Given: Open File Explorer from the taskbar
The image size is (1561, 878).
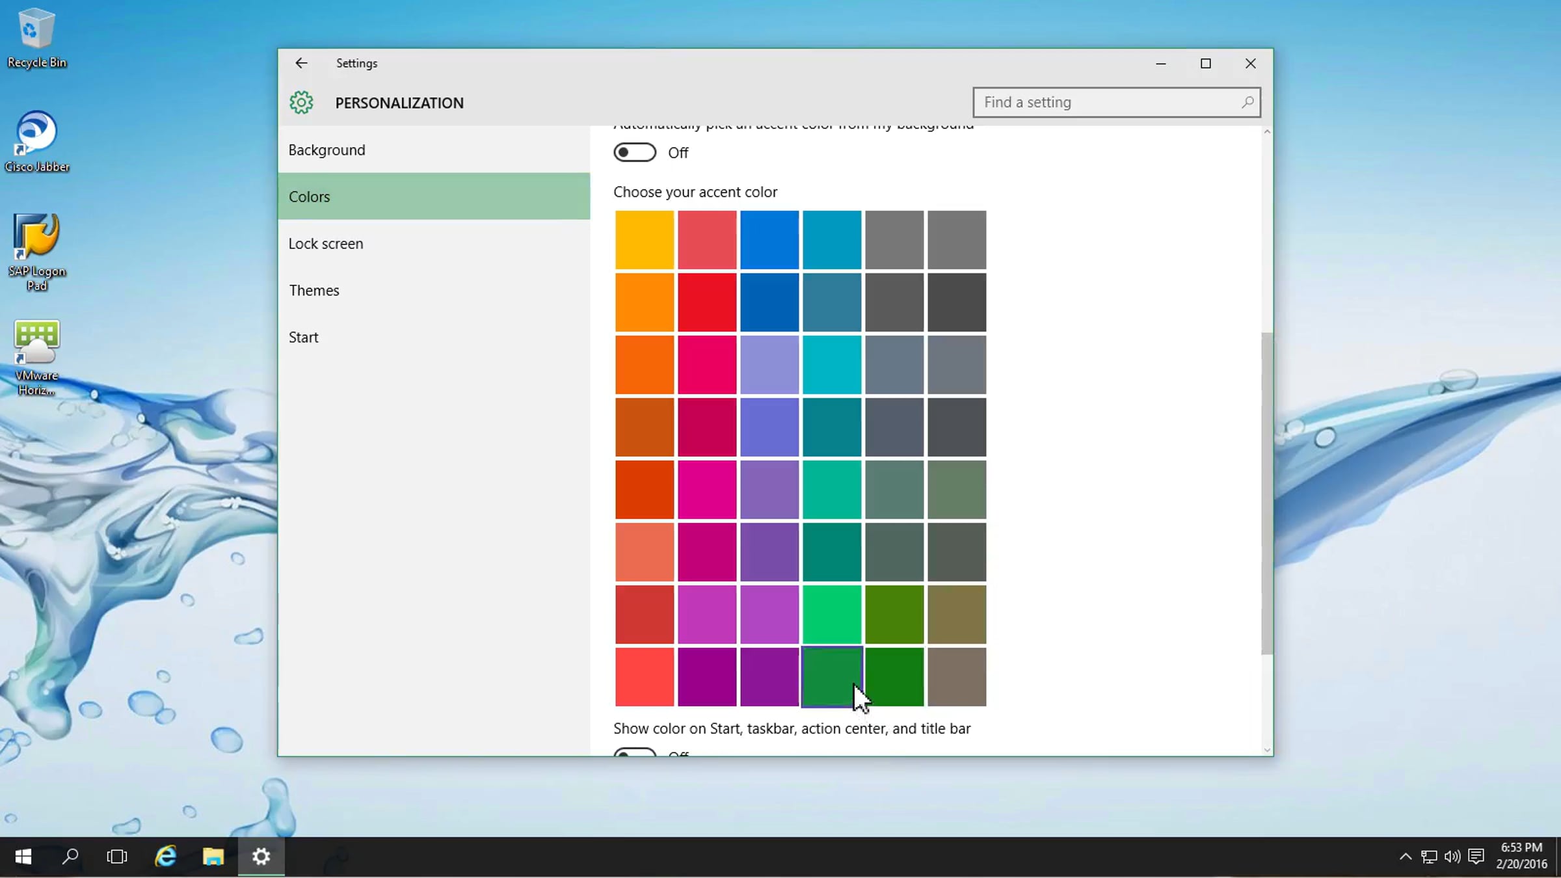Looking at the screenshot, I should pos(213,857).
